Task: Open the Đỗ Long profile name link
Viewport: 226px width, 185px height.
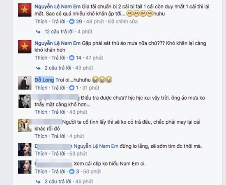Action: [x=44, y=80]
